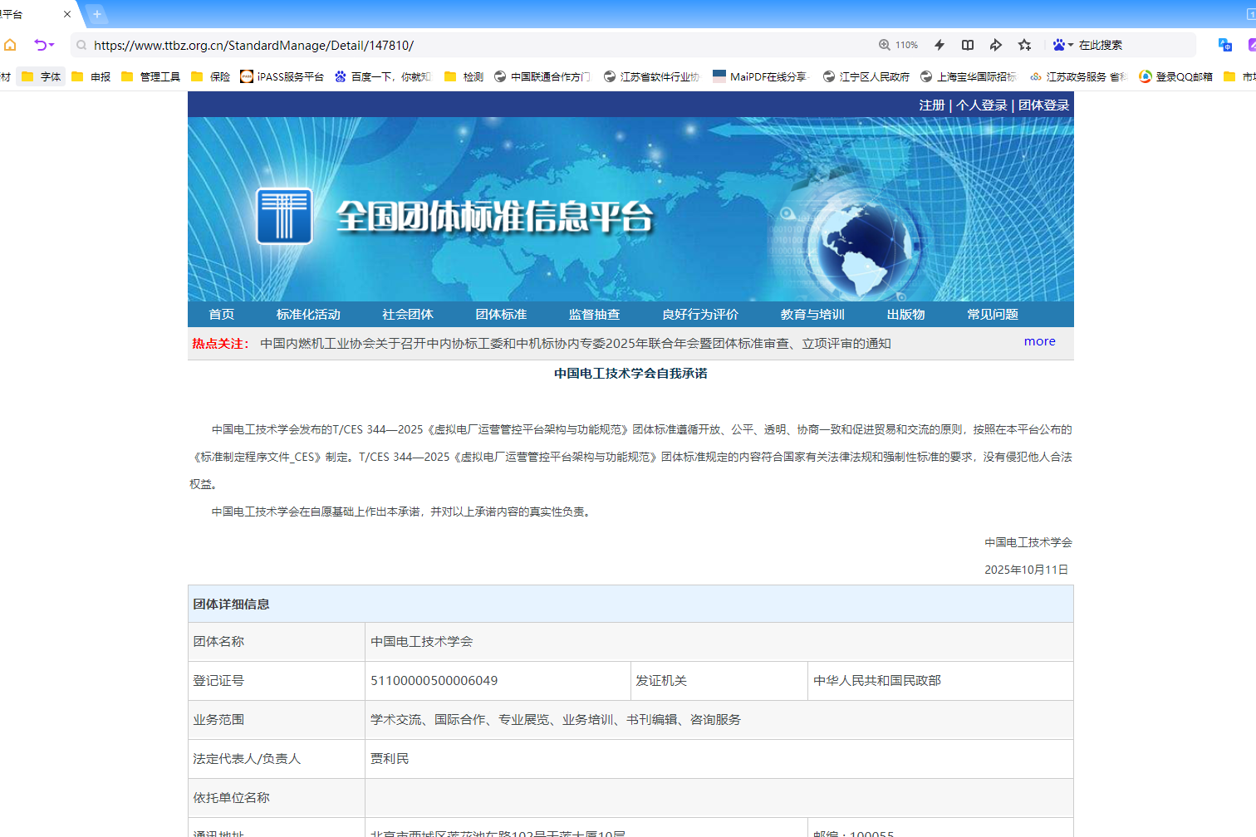Expand the dropdown arrow beside the Baidu paw

pyautogui.click(x=1072, y=44)
